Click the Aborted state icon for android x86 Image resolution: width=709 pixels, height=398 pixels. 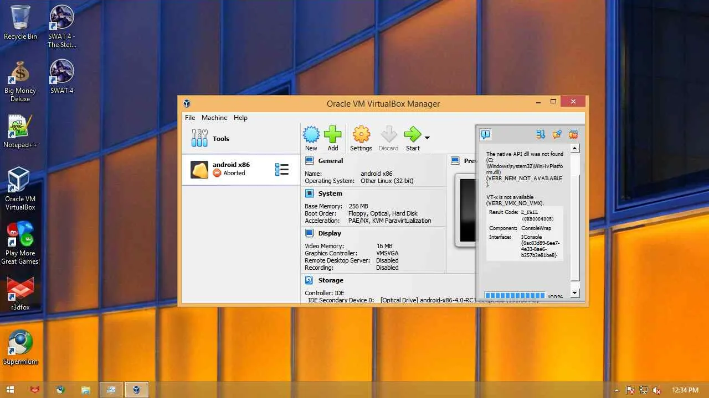coord(217,173)
